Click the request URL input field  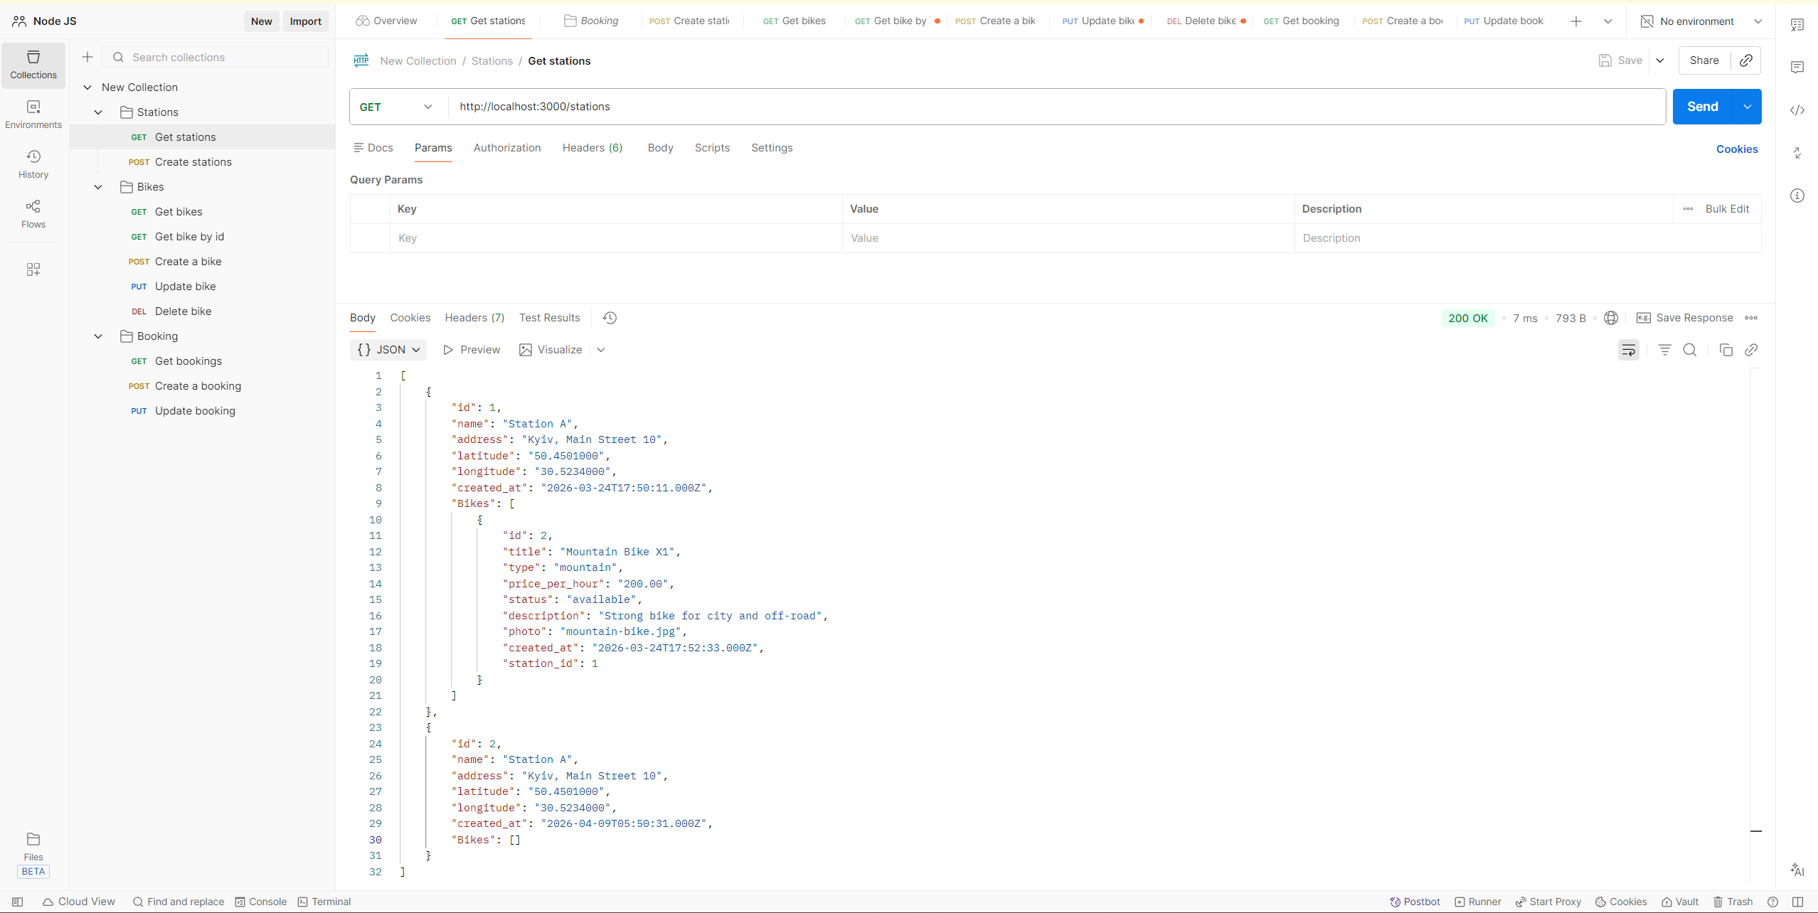pyautogui.click(x=1053, y=107)
